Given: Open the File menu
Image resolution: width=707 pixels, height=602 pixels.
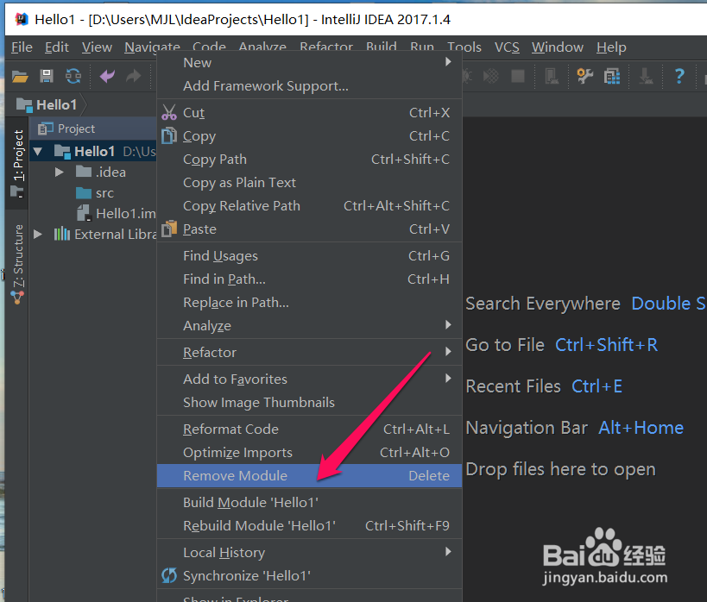Looking at the screenshot, I should click(x=22, y=47).
